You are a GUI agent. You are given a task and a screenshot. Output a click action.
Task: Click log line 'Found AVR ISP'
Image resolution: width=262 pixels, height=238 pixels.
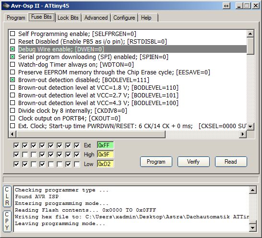point(37,197)
